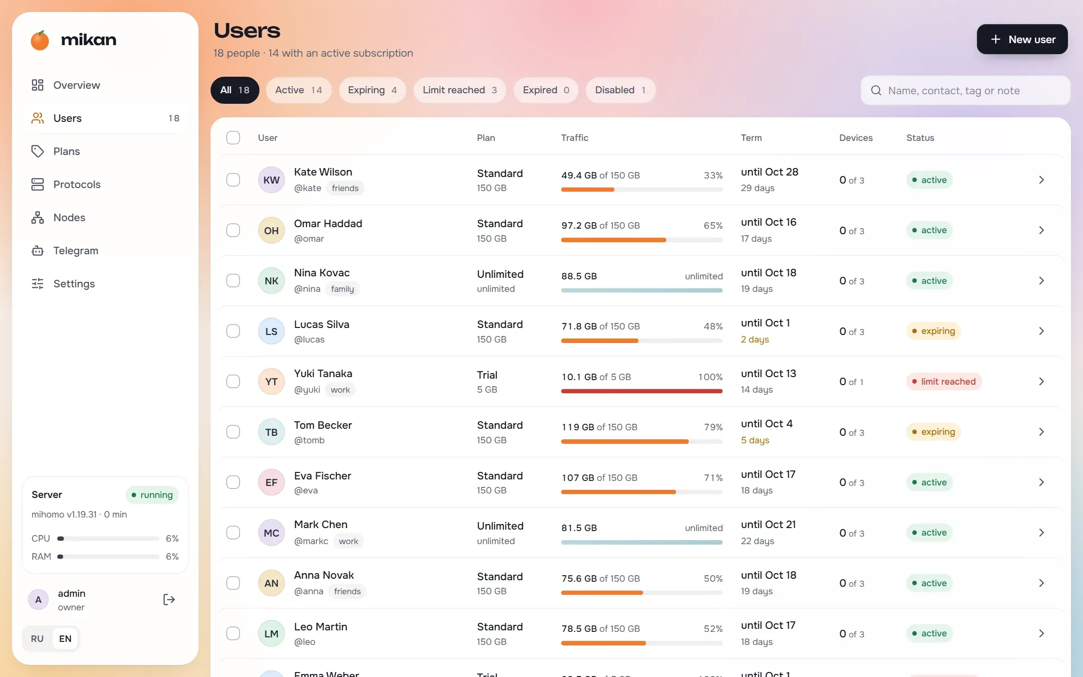
Task: Open Mark Chen's details chevron
Action: (1041, 533)
